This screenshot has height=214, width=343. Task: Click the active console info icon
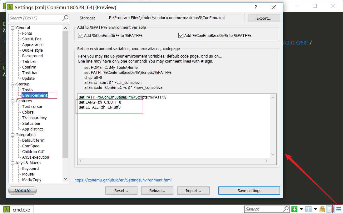(x=308, y=209)
